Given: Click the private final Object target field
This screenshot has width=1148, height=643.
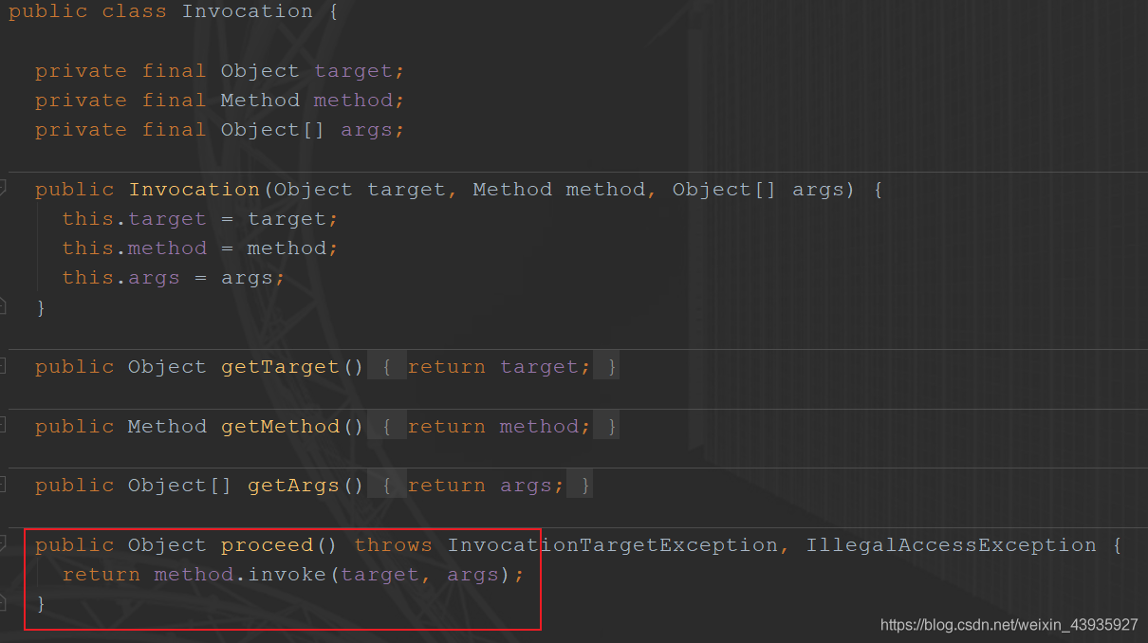Looking at the screenshot, I should pyautogui.click(x=353, y=71).
